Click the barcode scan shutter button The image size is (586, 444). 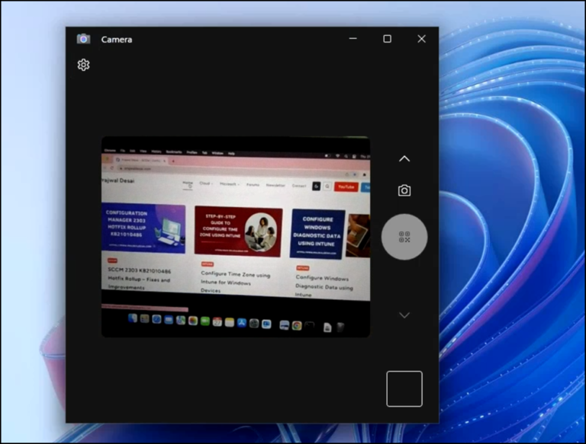404,237
